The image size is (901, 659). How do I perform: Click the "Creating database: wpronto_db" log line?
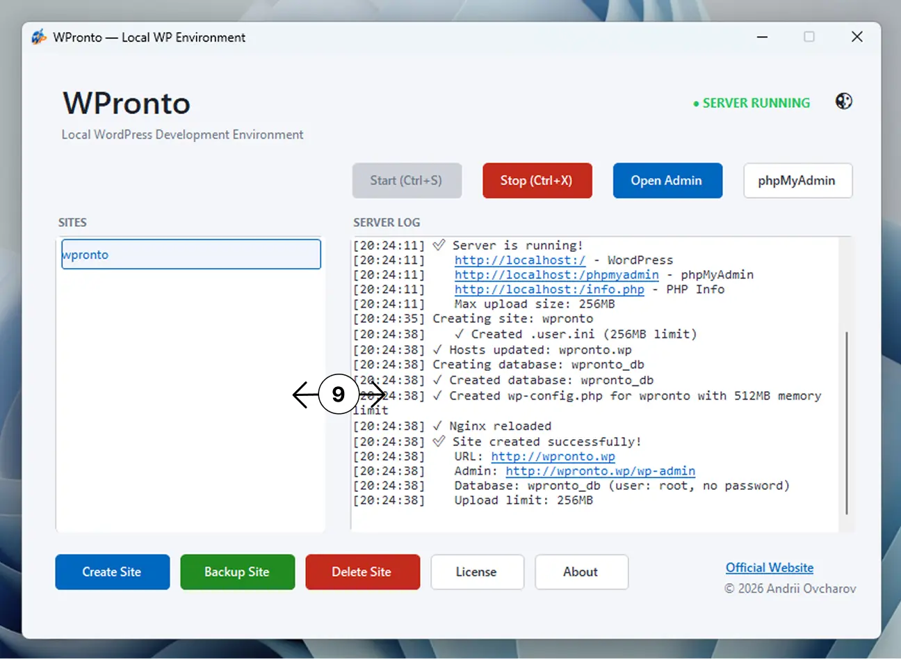point(498,365)
